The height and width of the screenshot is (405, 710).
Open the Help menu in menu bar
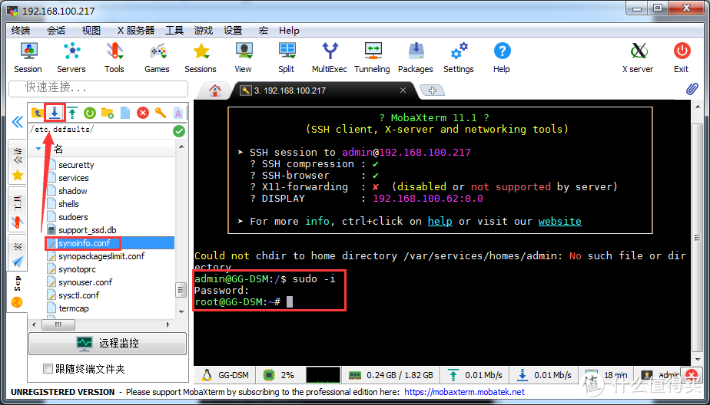click(289, 30)
